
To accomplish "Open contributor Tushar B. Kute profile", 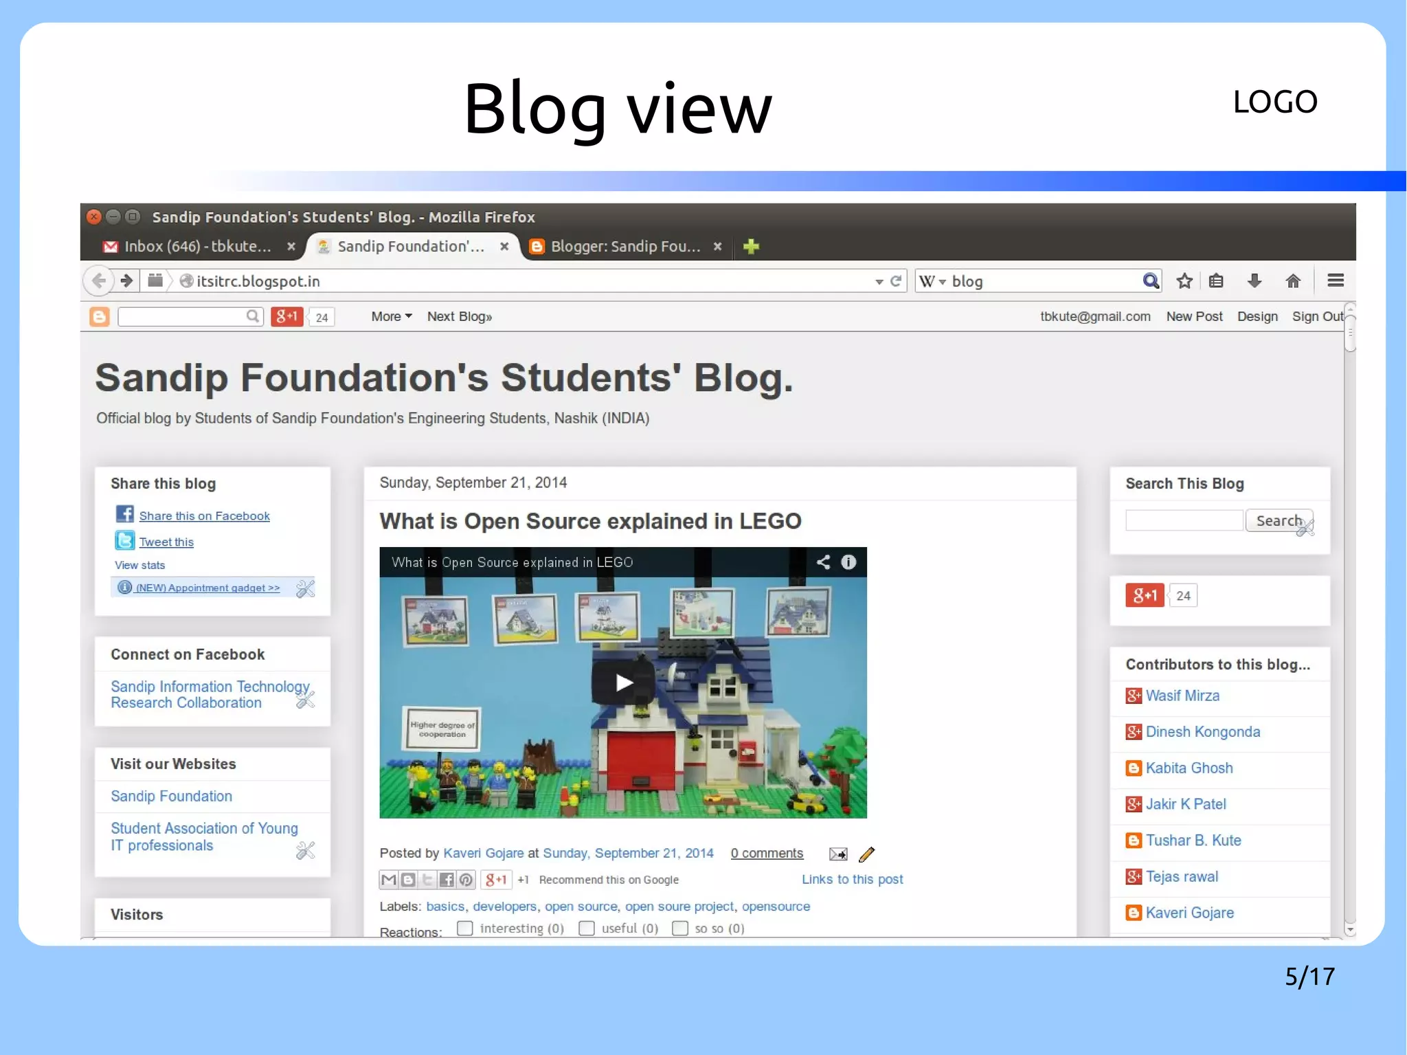I will point(1193,840).
